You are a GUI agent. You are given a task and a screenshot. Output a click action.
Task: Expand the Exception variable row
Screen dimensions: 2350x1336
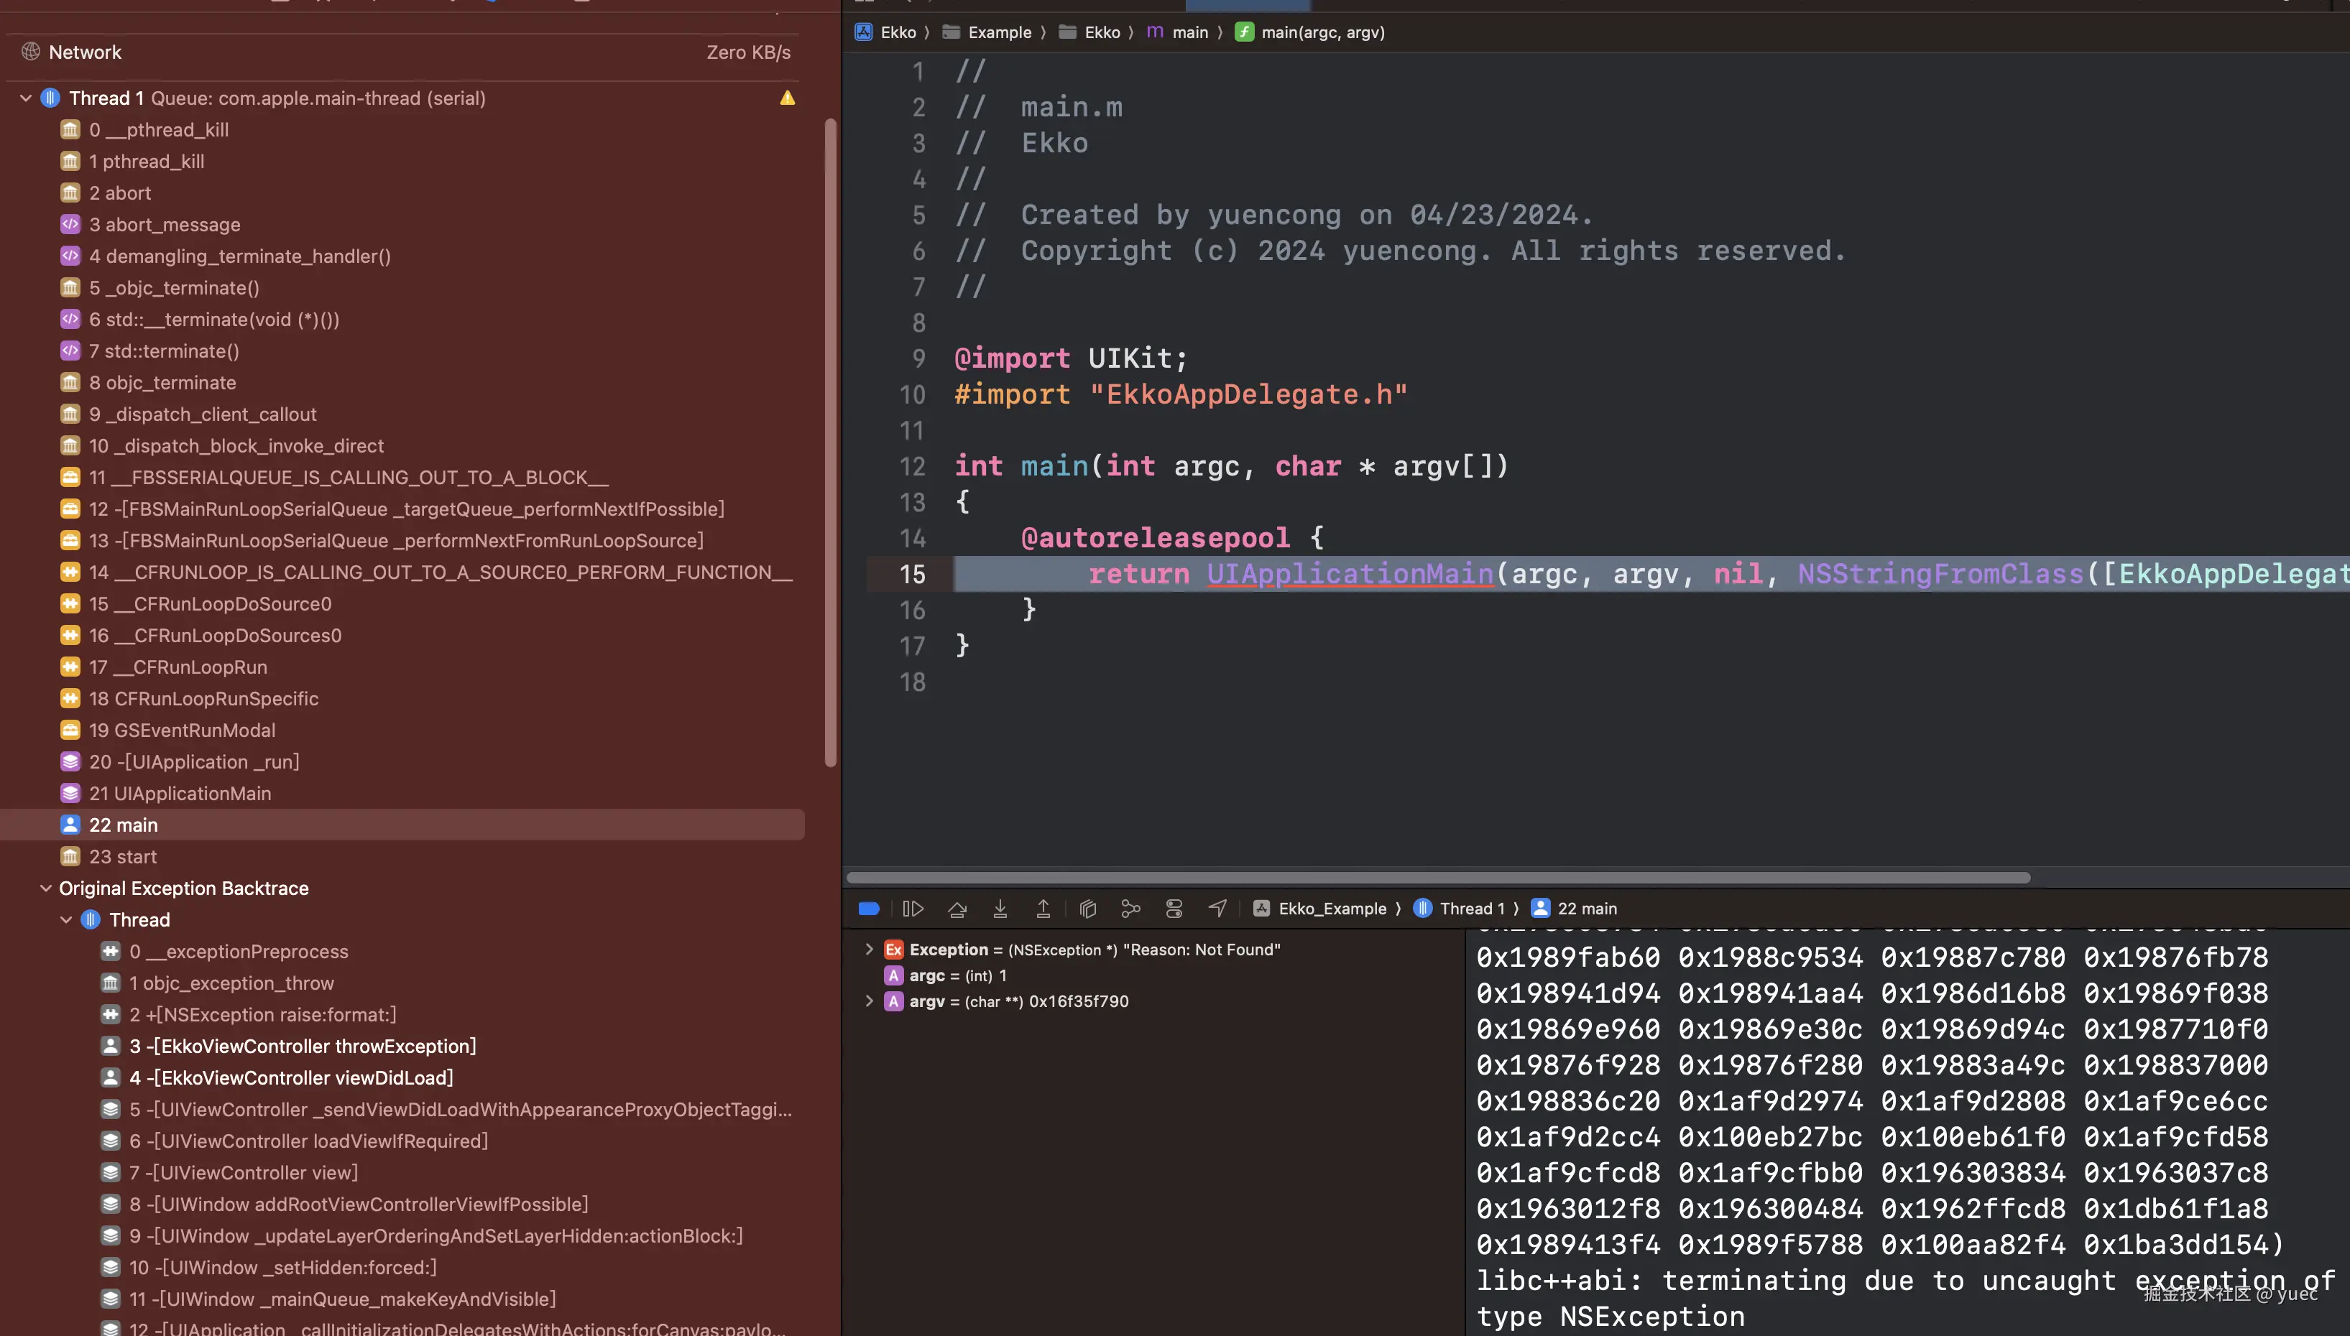(x=868, y=950)
